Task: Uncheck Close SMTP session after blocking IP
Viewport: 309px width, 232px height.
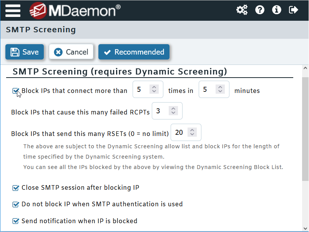Action: (16, 188)
